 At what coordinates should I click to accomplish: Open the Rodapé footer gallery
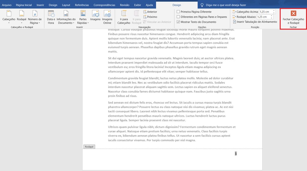tap(21, 17)
